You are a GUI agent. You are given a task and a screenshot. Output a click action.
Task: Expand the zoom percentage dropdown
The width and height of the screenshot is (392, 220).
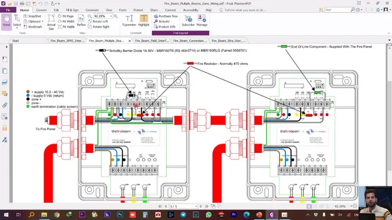click(111, 16)
